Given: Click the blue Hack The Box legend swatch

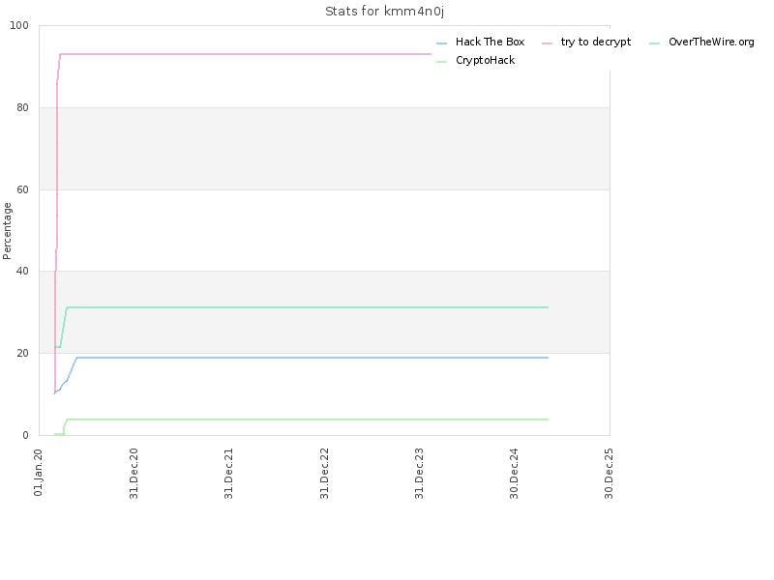Looking at the screenshot, I should click(x=442, y=43).
